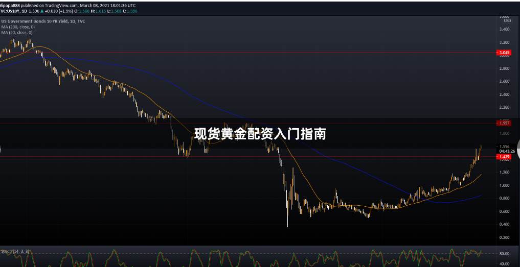Click the 3.200 price axis tick

click(504, 42)
